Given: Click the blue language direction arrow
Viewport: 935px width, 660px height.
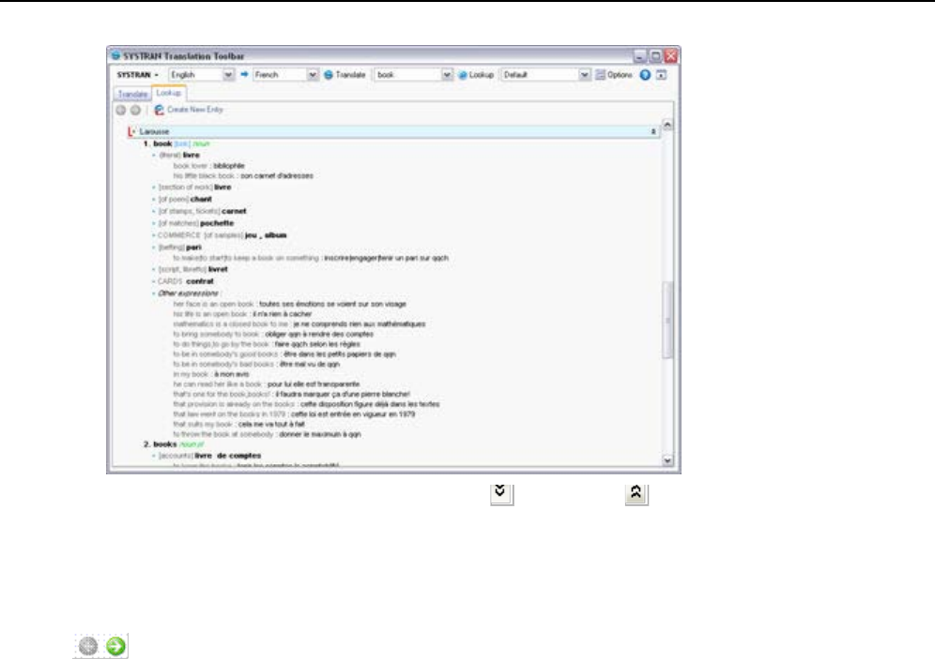Looking at the screenshot, I should (x=244, y=74).
